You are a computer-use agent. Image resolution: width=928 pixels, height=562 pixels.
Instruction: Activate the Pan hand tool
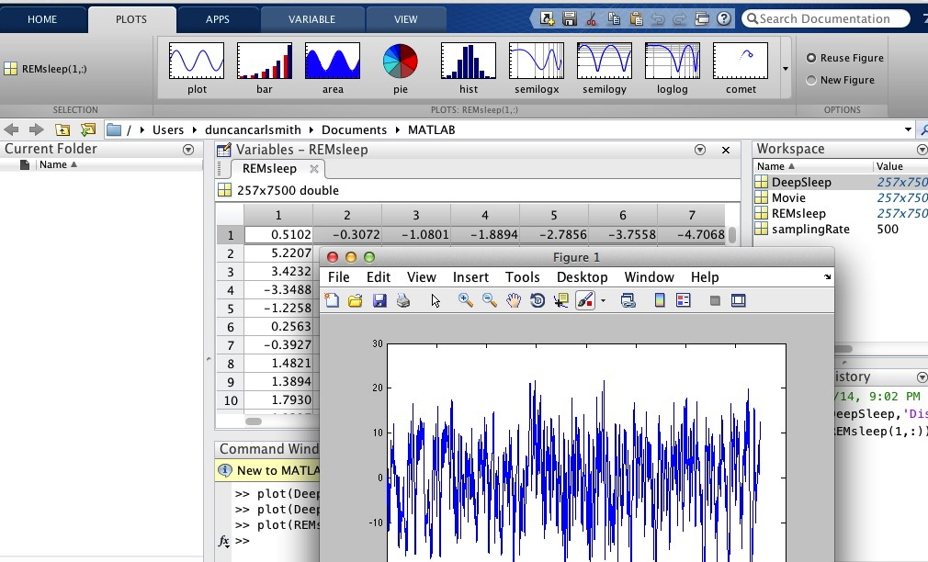coord(514,300)
